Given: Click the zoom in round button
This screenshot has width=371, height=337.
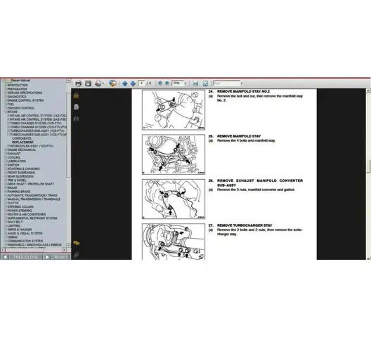Looking at the screenshot, I should pos(167,84).
